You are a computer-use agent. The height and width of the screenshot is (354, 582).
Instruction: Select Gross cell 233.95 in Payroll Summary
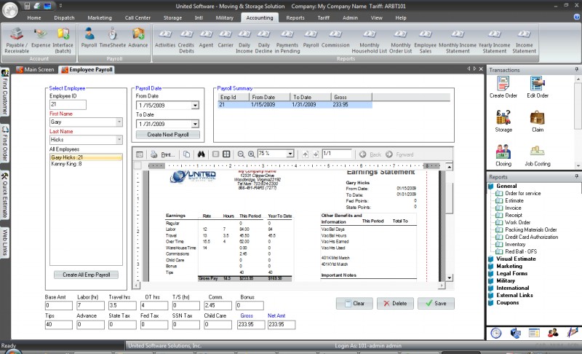351,105
